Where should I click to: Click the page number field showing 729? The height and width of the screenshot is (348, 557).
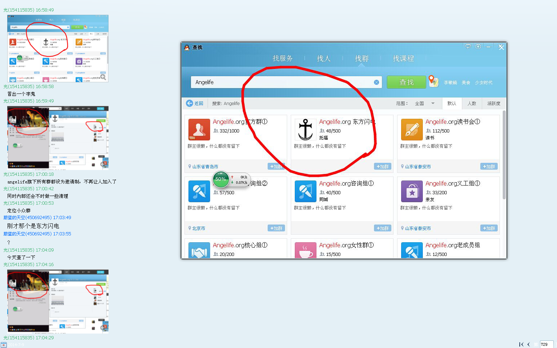(546, 344)
